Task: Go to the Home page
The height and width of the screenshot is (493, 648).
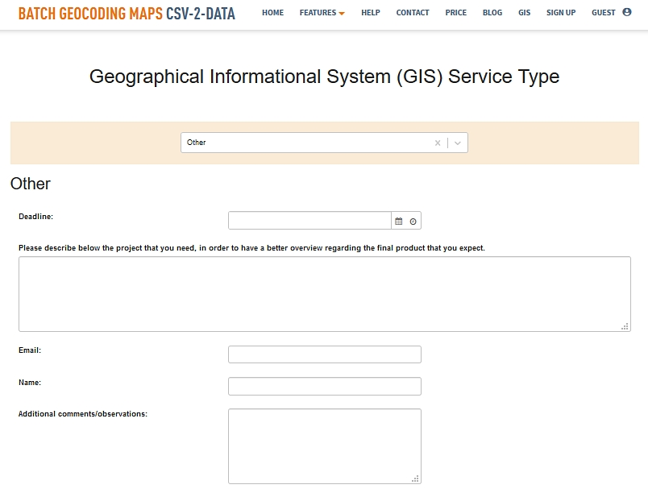Action: click(272, 13)
